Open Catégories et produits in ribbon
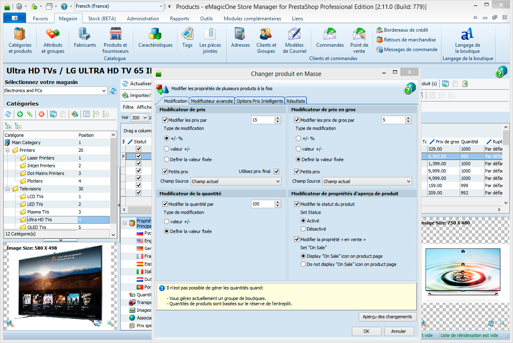Viewport: 513px width, 343px height. [x=20, y=40]
